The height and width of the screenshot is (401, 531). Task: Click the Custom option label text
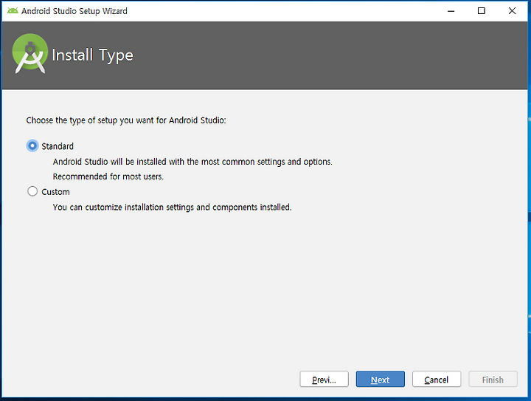pyautogui.click(x=55, y=192)
